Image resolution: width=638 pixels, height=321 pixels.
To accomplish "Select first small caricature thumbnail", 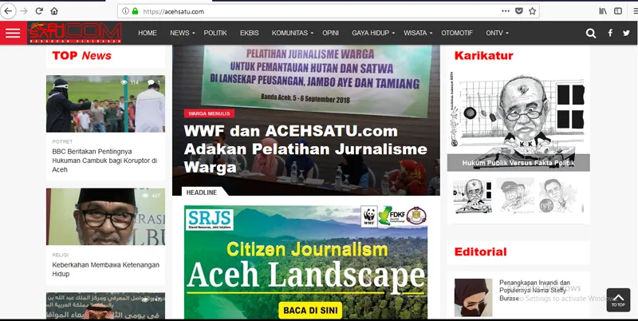I will tap(472, 196).
